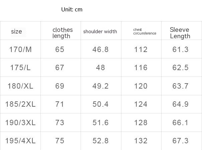Click the 170/M size row label

coord(20,50)
